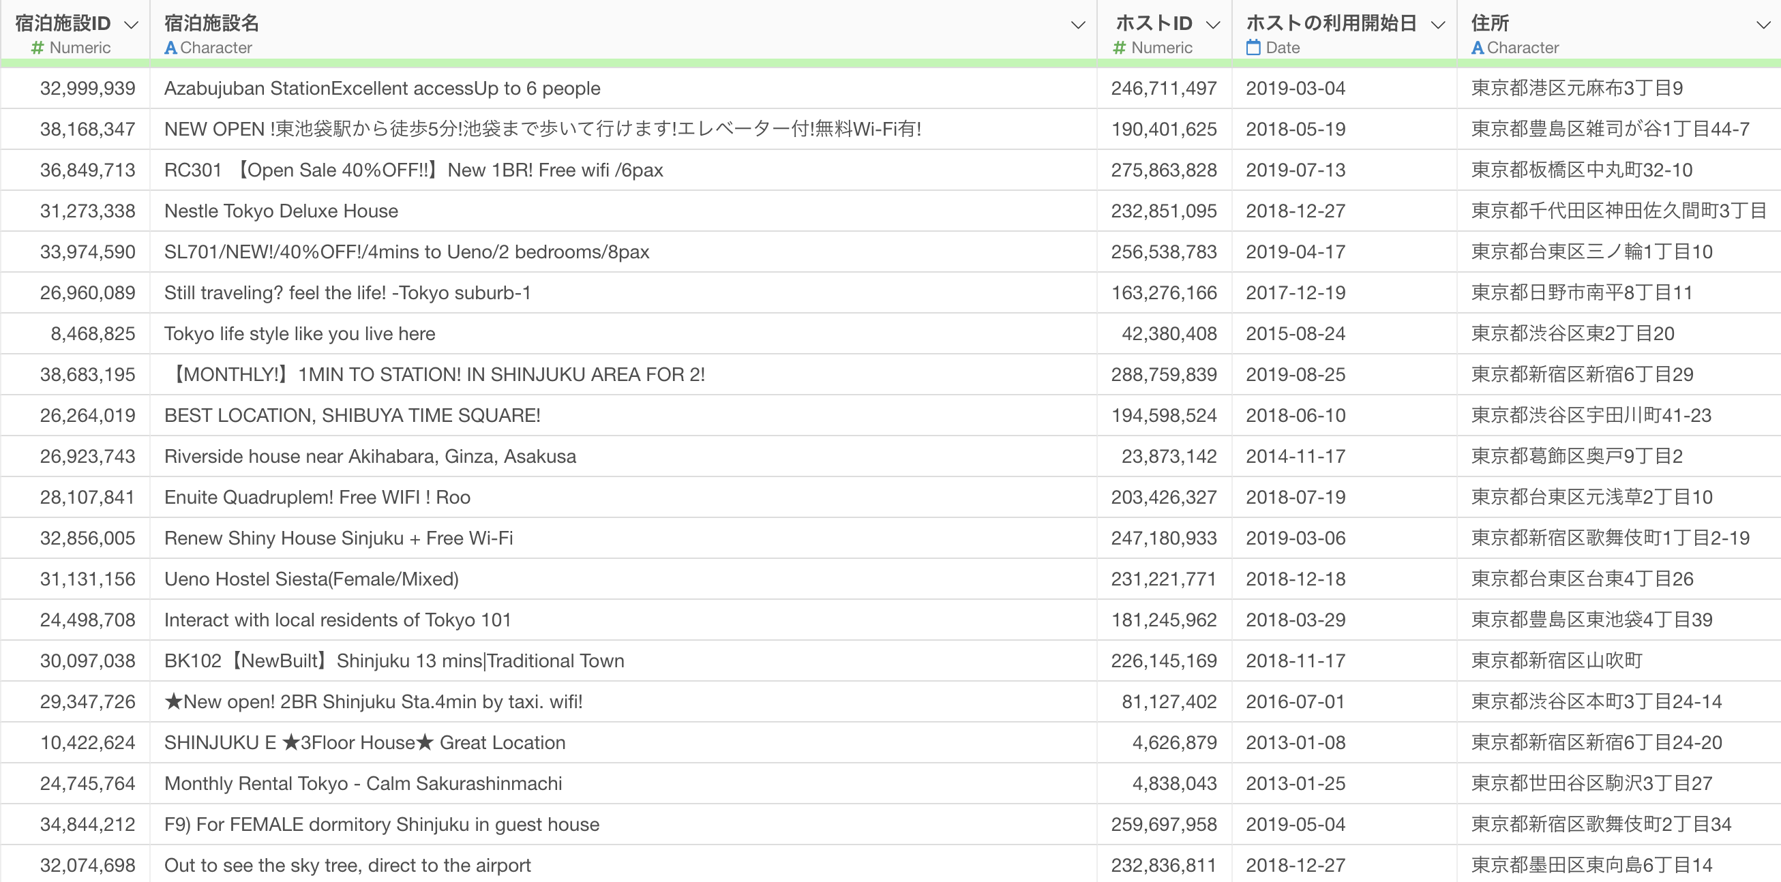The width and height of the screenshot is (1781, 882).
Task: Click date 2018-06-10
Action: tap(1296, 415)
